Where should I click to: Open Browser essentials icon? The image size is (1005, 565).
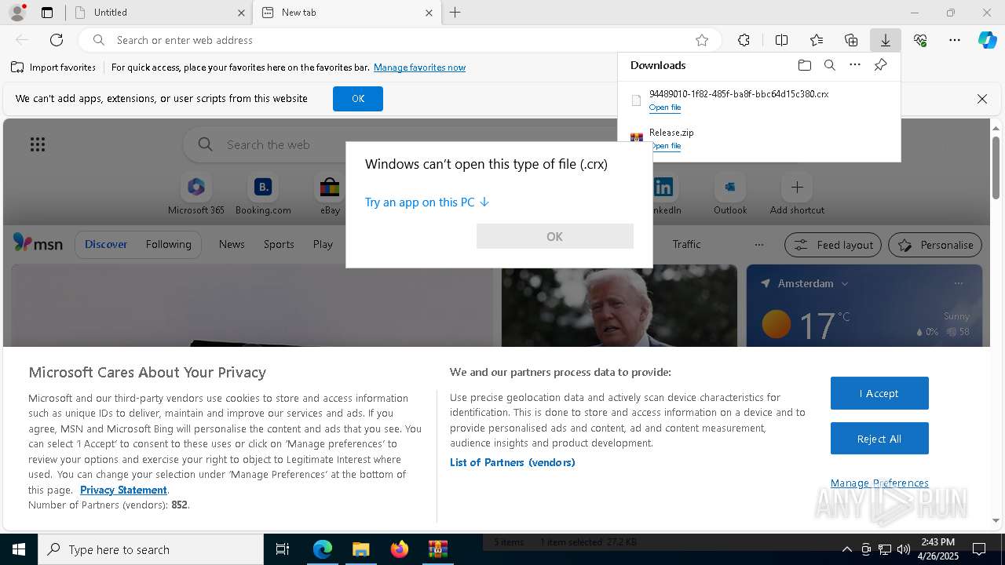click(x=920, y=40)
